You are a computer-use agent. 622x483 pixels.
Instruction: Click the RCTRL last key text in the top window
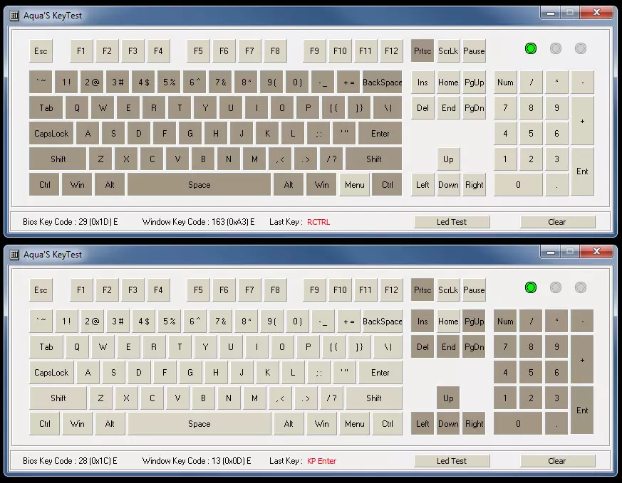(x=318, y=222)
